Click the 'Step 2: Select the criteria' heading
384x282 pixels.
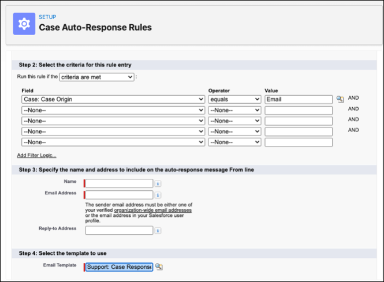click(75, 65)
